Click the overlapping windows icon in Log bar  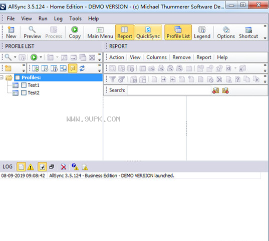pos(52,167)
